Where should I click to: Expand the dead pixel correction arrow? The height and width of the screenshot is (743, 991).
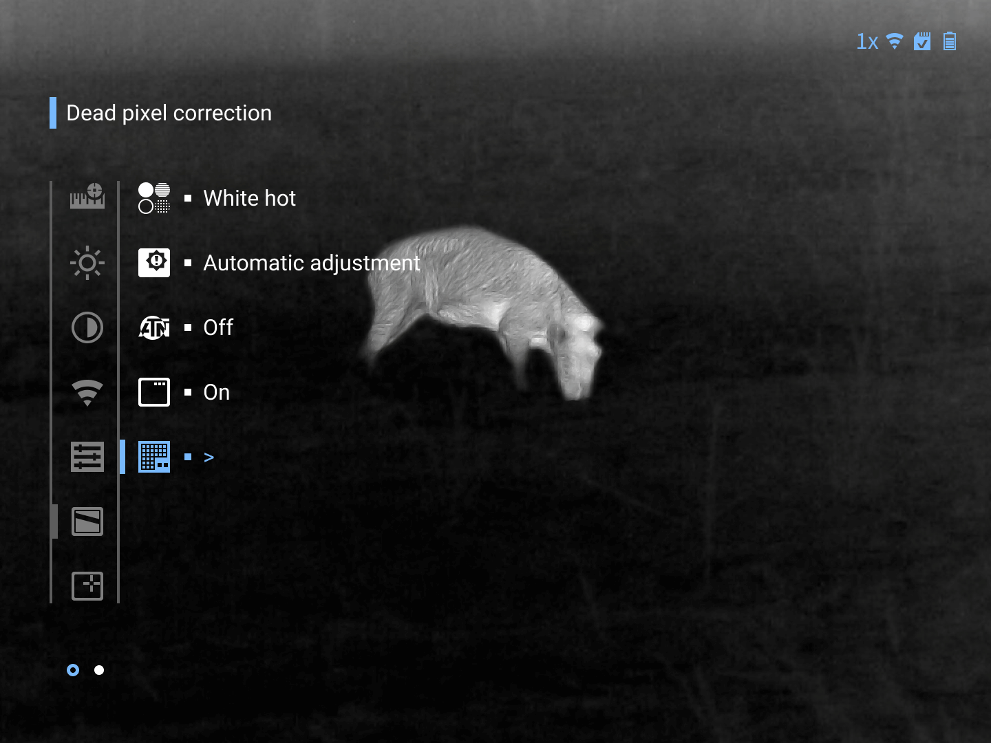pos(209,457)
